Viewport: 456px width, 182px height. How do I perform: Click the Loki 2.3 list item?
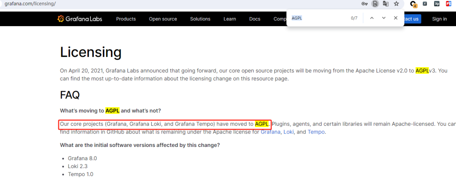[78, 166]
